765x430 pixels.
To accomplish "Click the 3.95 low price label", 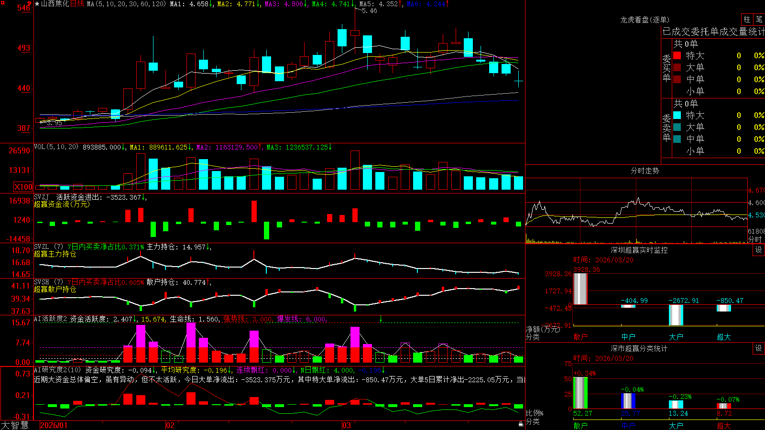I will 55,123.
